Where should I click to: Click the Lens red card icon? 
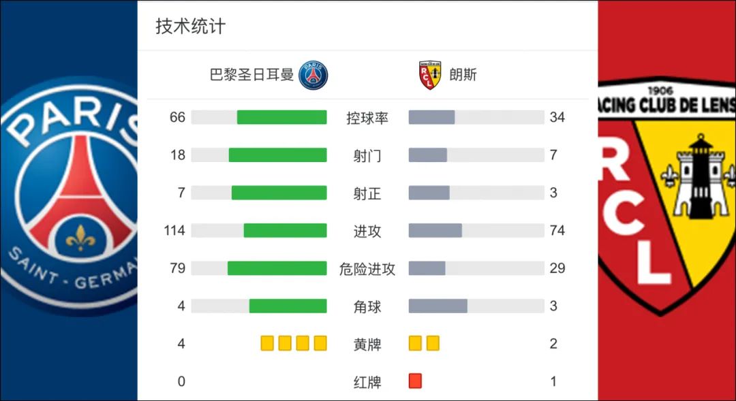click(415, 381)
